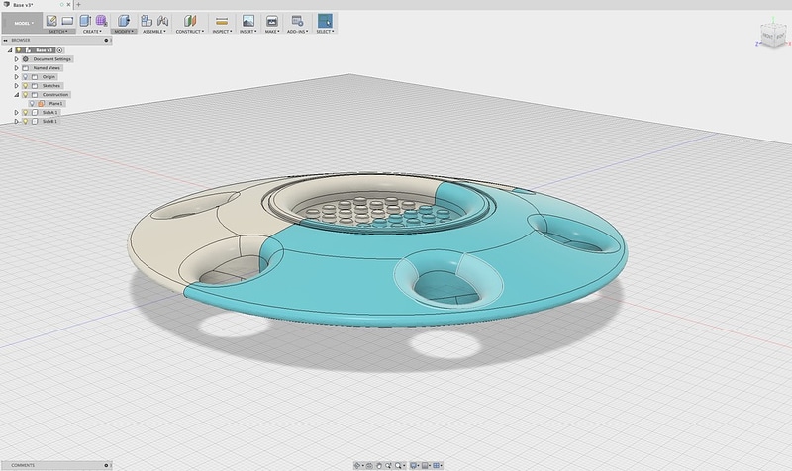Screen dimensions: 792x471
Task: Collapse the BROWSER panel arrows
Action: (x=6, y=40)
